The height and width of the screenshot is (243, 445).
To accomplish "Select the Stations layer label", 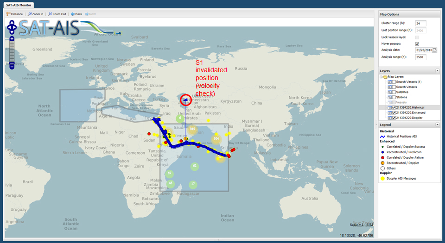I will (x=401, y=97).
